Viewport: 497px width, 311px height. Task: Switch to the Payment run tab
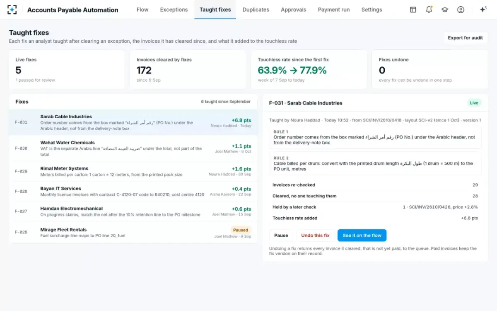click(x=334, y=10)
